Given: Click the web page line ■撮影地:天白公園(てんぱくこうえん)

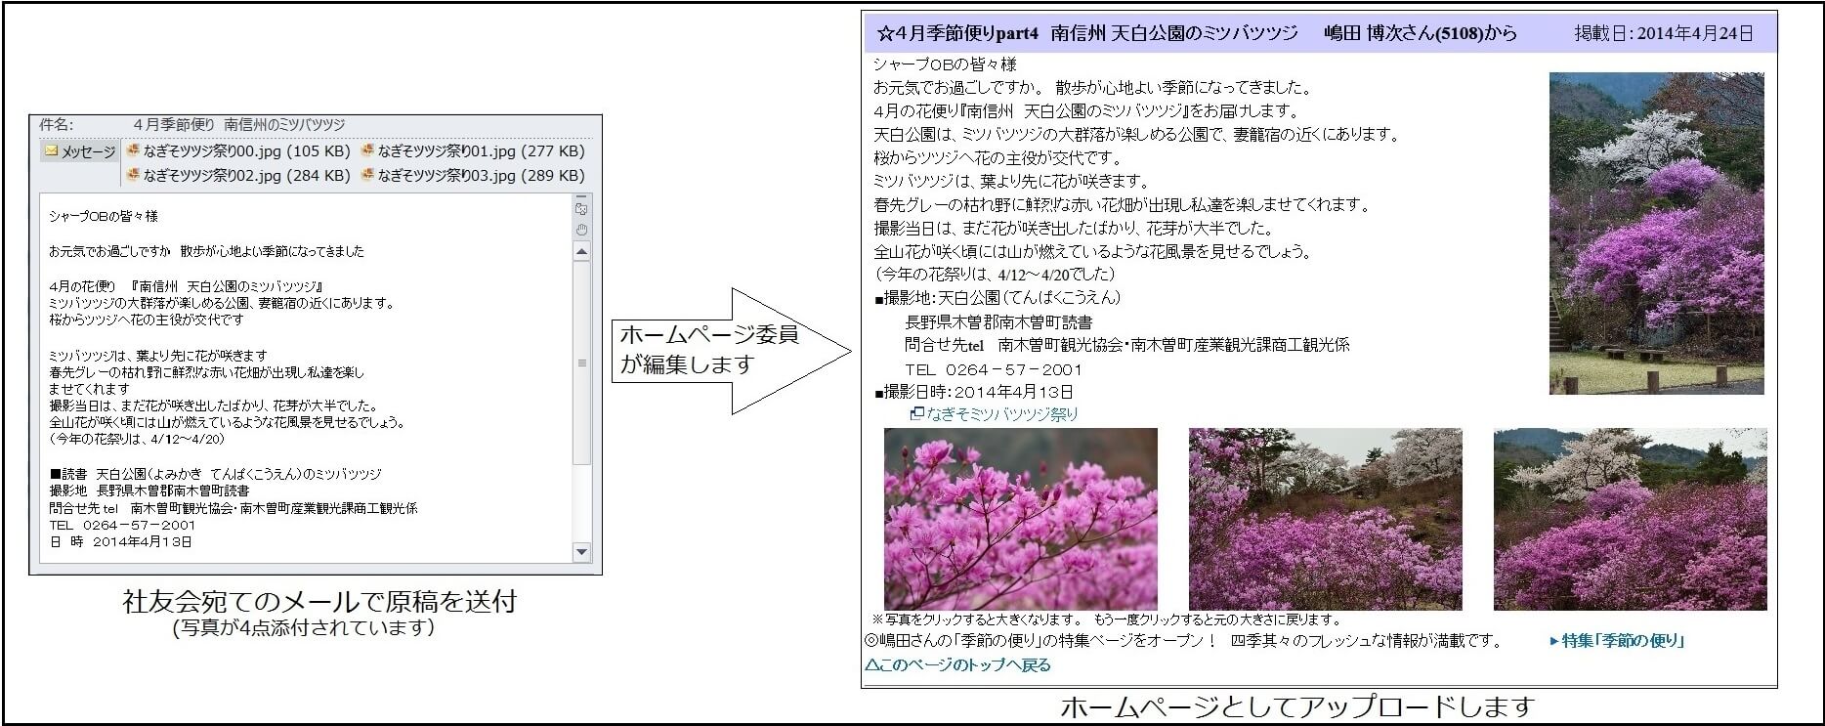Looking at the screenshot, I should [x=998, y=298].
